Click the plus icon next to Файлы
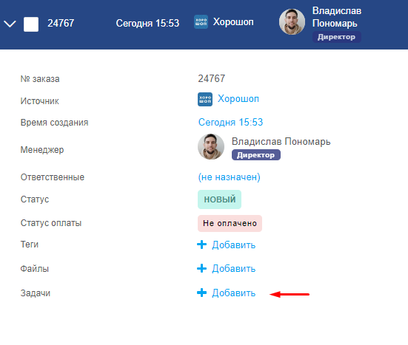 tap(201, 268)
